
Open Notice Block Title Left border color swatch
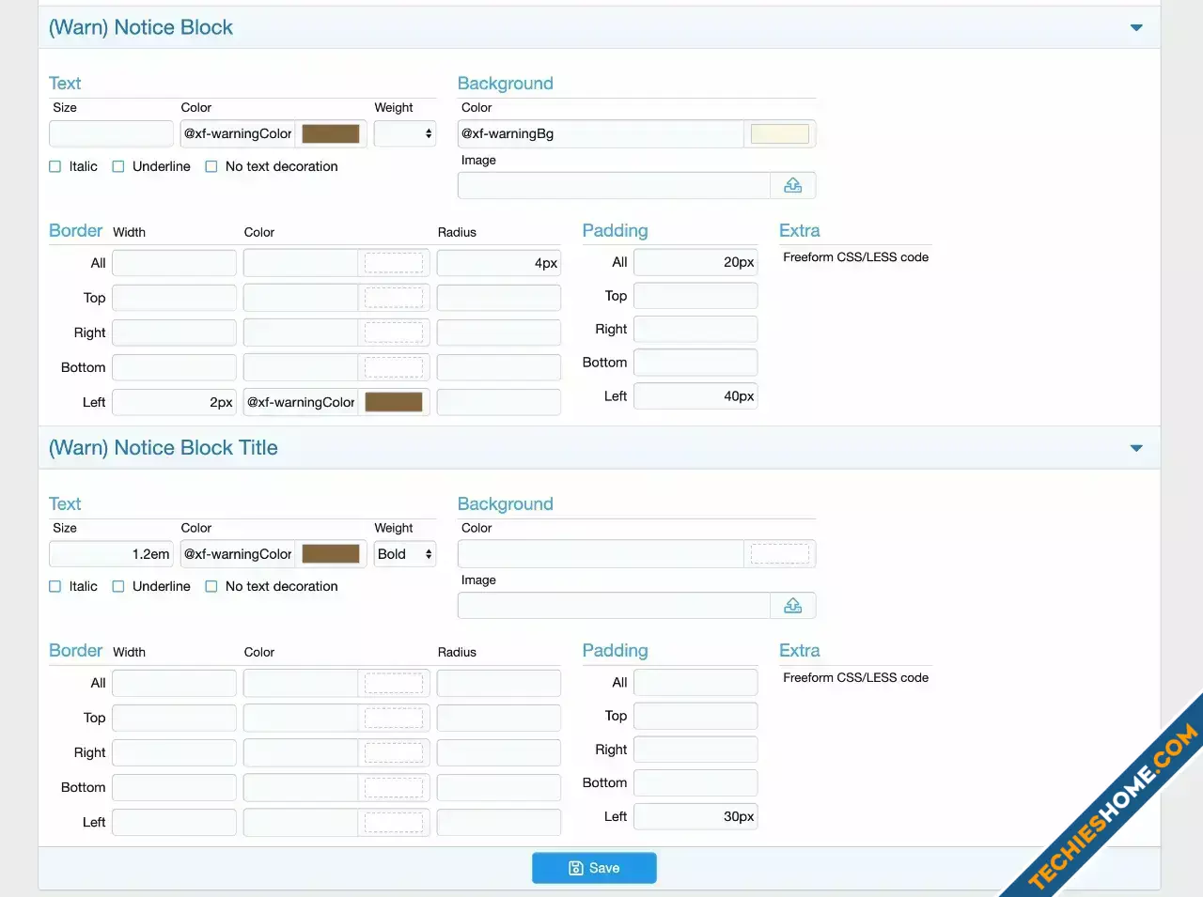(x=394, y=822)
